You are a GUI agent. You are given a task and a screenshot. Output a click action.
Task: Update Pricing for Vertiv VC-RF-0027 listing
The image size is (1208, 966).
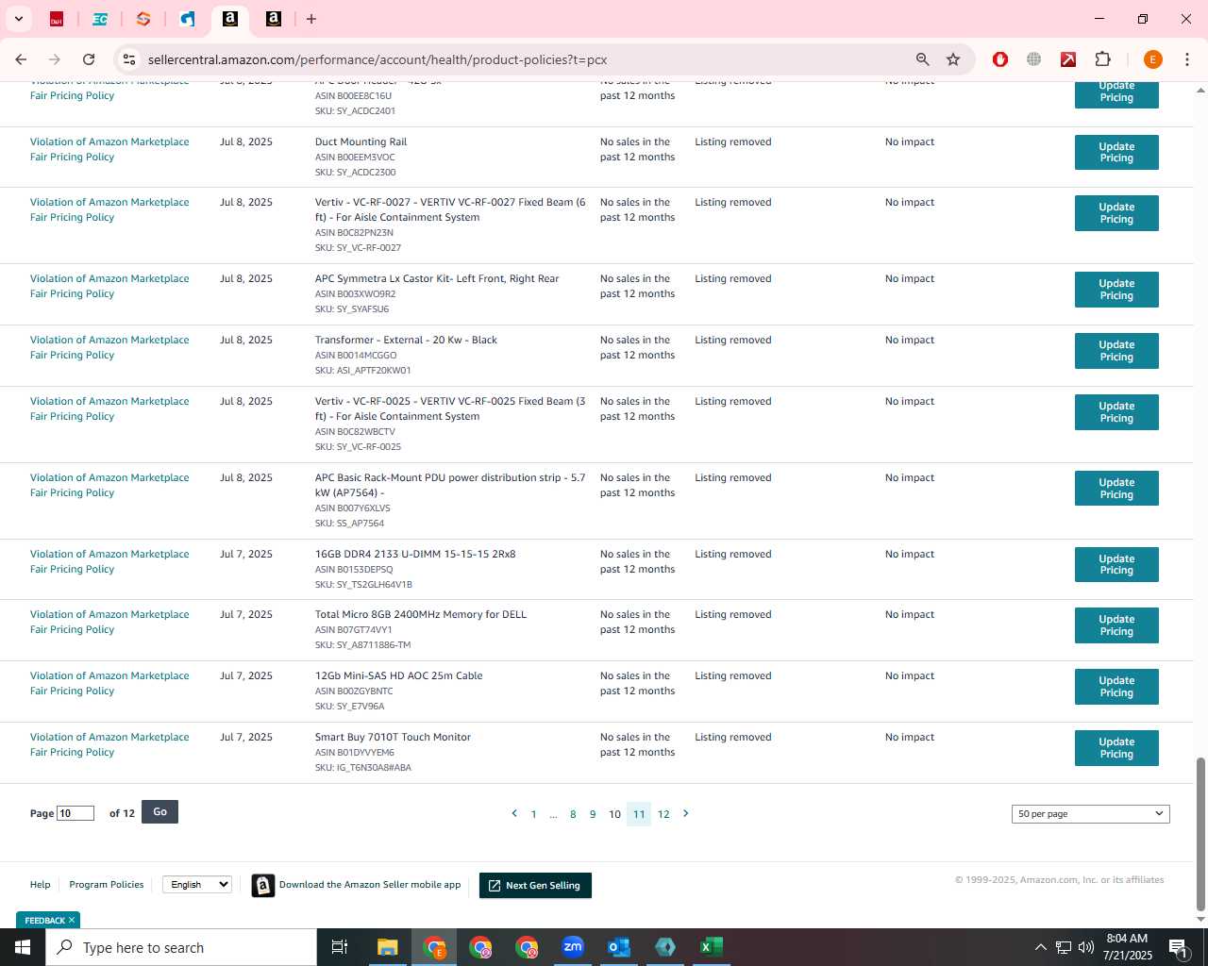[1116, 212]
